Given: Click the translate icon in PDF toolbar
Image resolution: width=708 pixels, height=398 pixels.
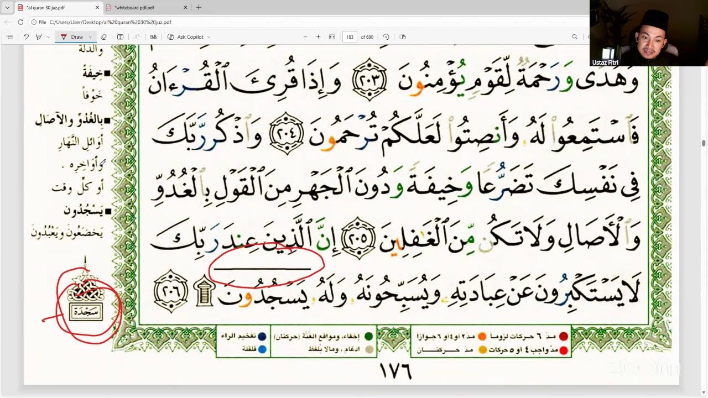Looking at the screenshot, I should coord(153,37).
